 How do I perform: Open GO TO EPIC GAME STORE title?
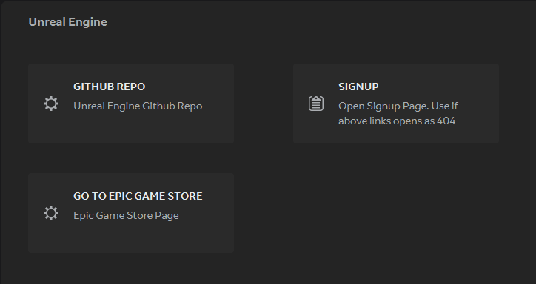pos(138,196)
